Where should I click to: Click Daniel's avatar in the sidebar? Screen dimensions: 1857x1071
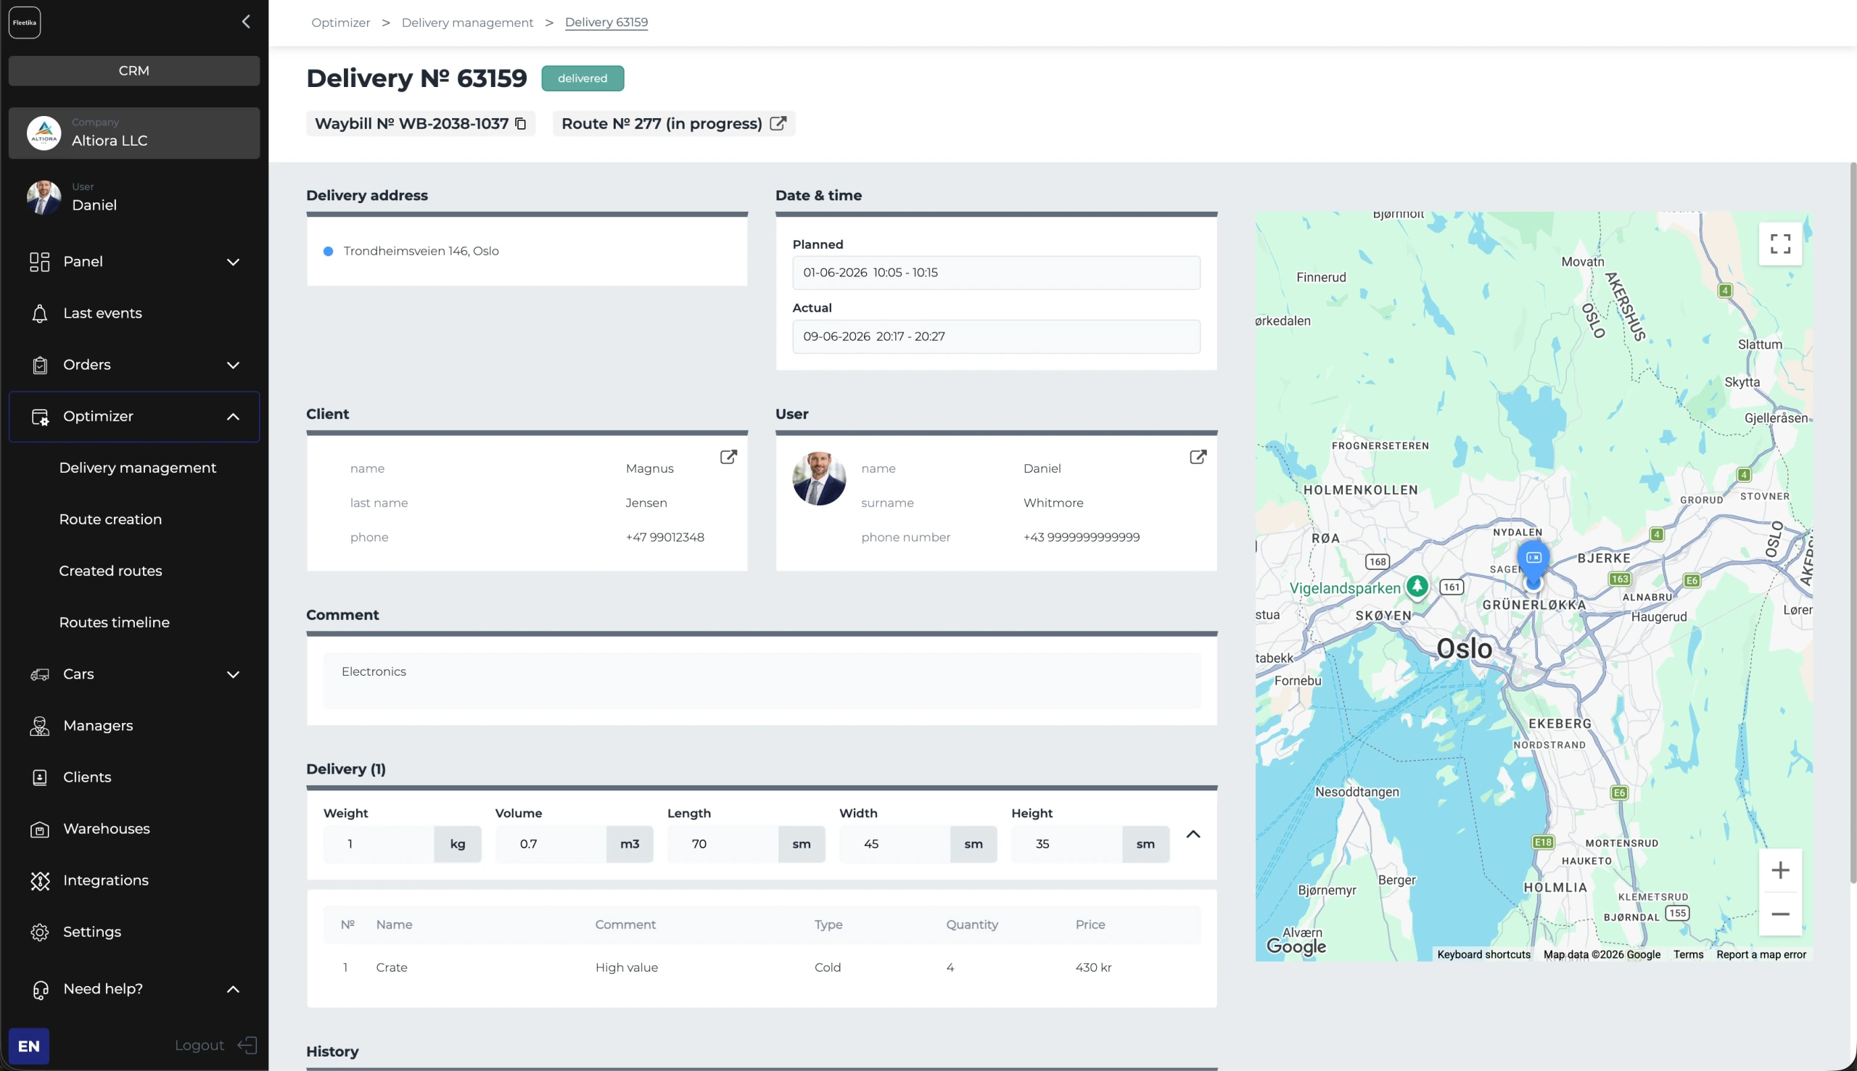[x=44, y=198]
